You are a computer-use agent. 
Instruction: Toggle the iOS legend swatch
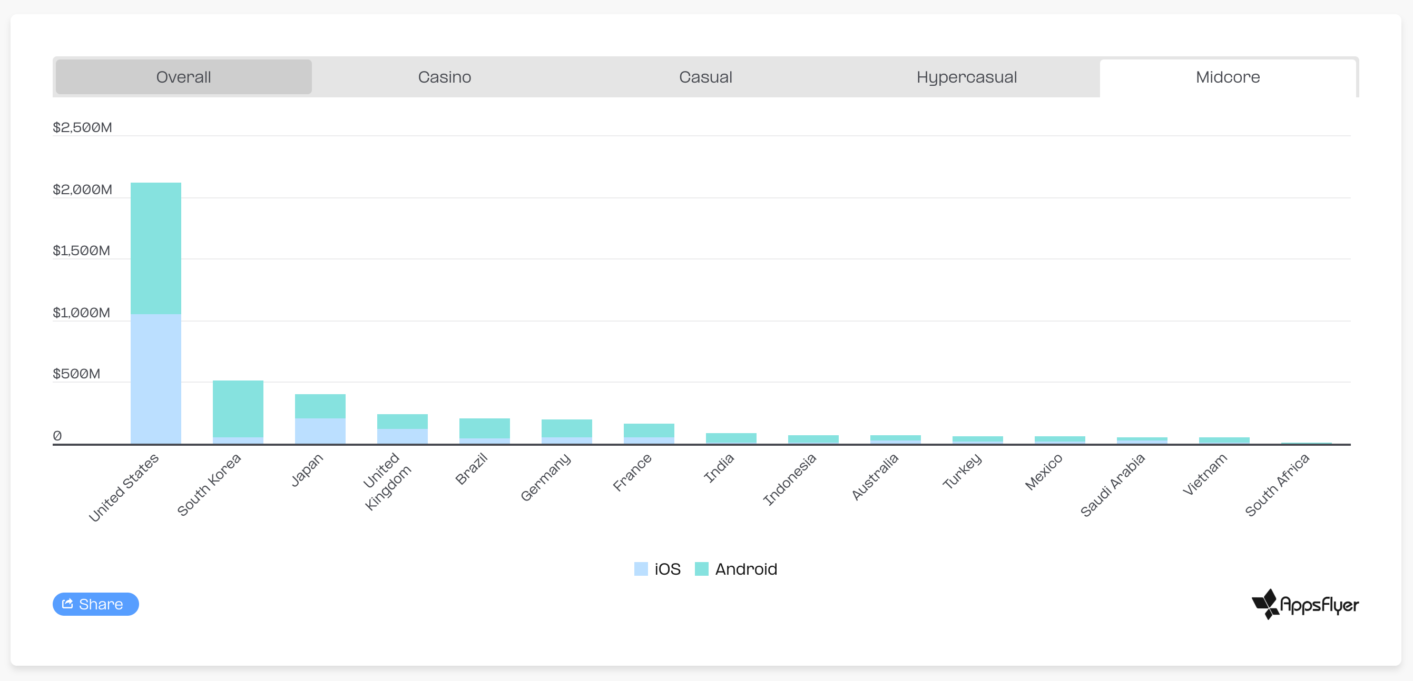[x=641, y=569]
